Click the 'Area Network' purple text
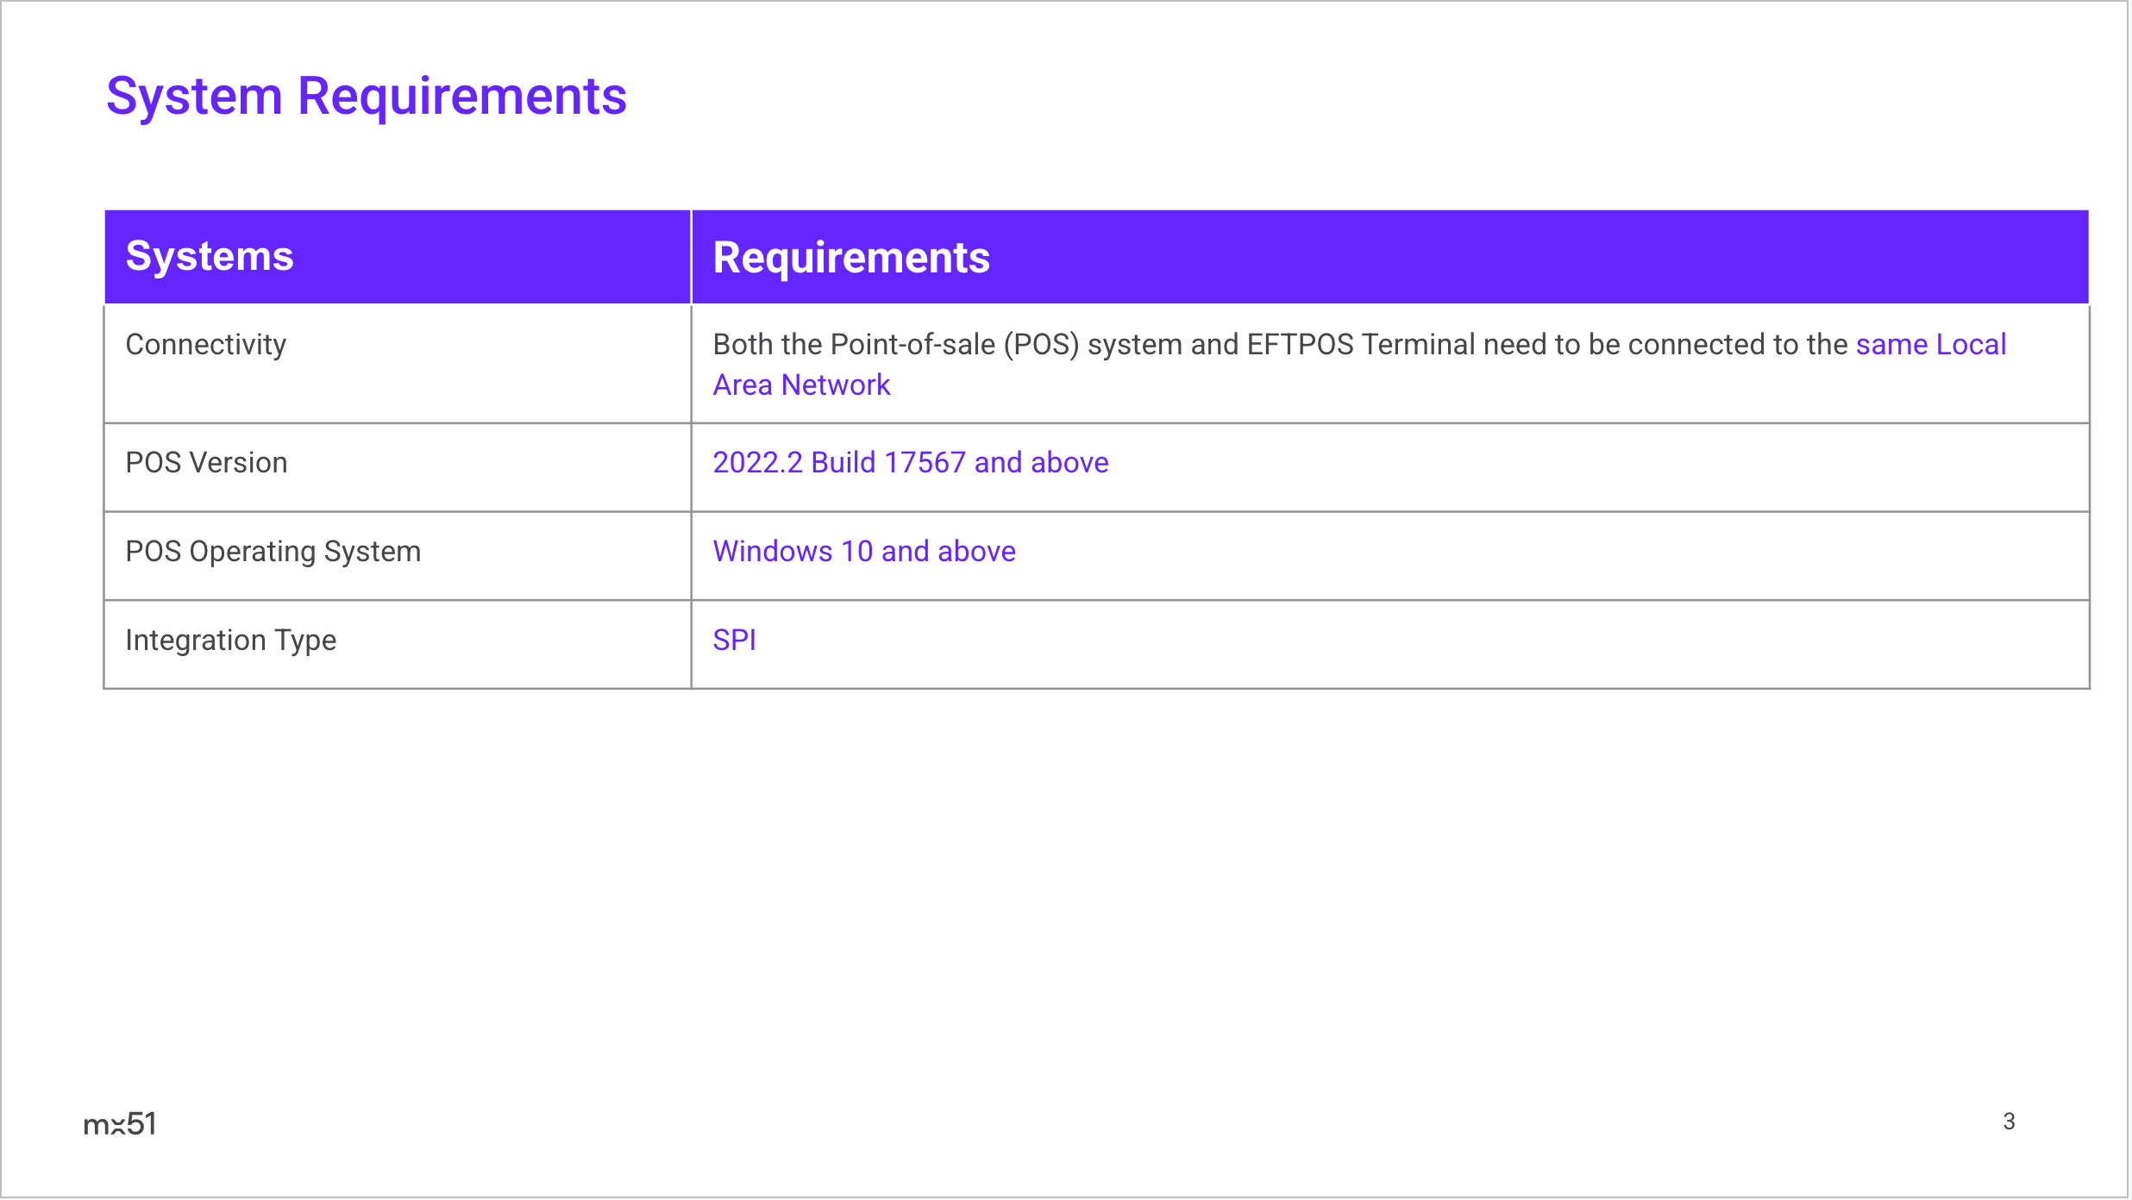 (x=800, y=385)
